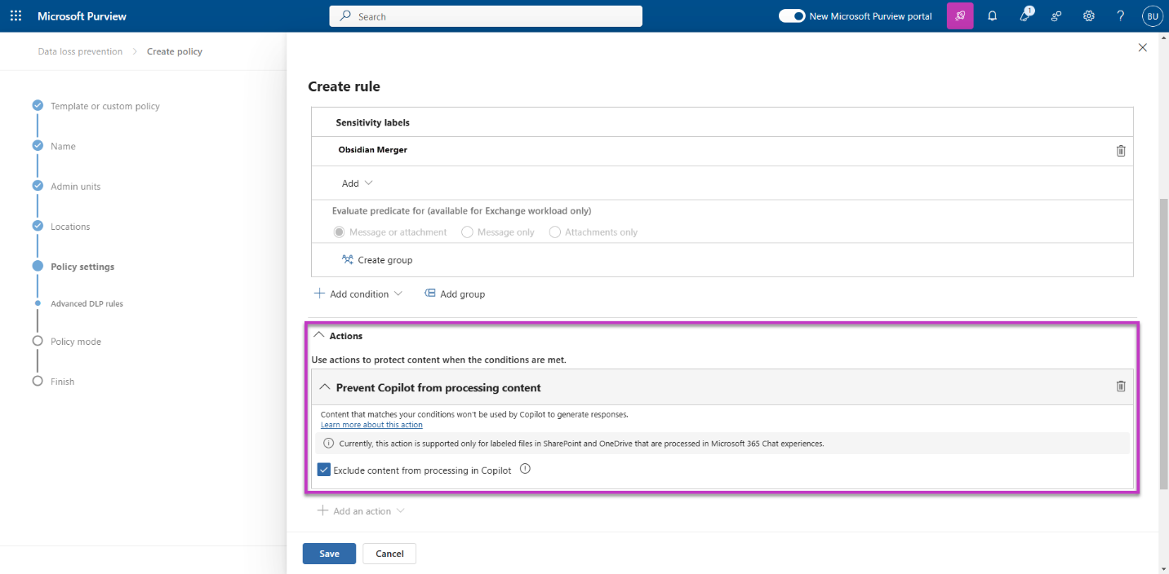Image resolution: width=1169 pixels, height=574 pixels.
Task: Click the Obsidian Merger label name
Action: (x=372, y=150)
